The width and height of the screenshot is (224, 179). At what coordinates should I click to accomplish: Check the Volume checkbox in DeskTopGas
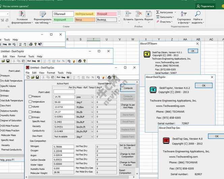[x=30, y=107]
